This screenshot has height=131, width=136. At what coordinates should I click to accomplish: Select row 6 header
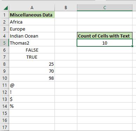(5, 50)
